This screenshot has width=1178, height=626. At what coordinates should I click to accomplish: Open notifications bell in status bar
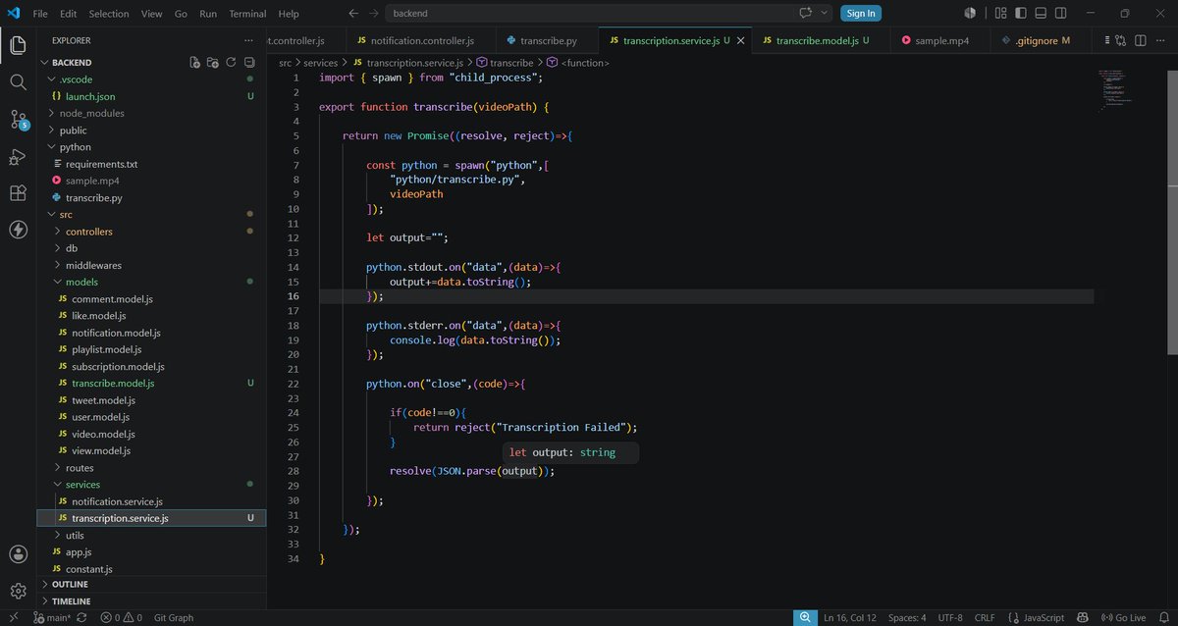pyautogui.click(x=1163, y=617)
